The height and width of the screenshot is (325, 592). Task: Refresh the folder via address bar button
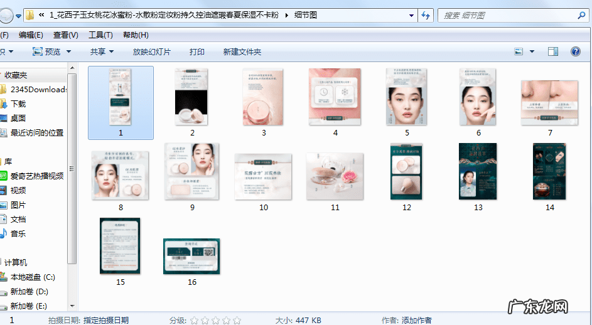pos(426,15)
